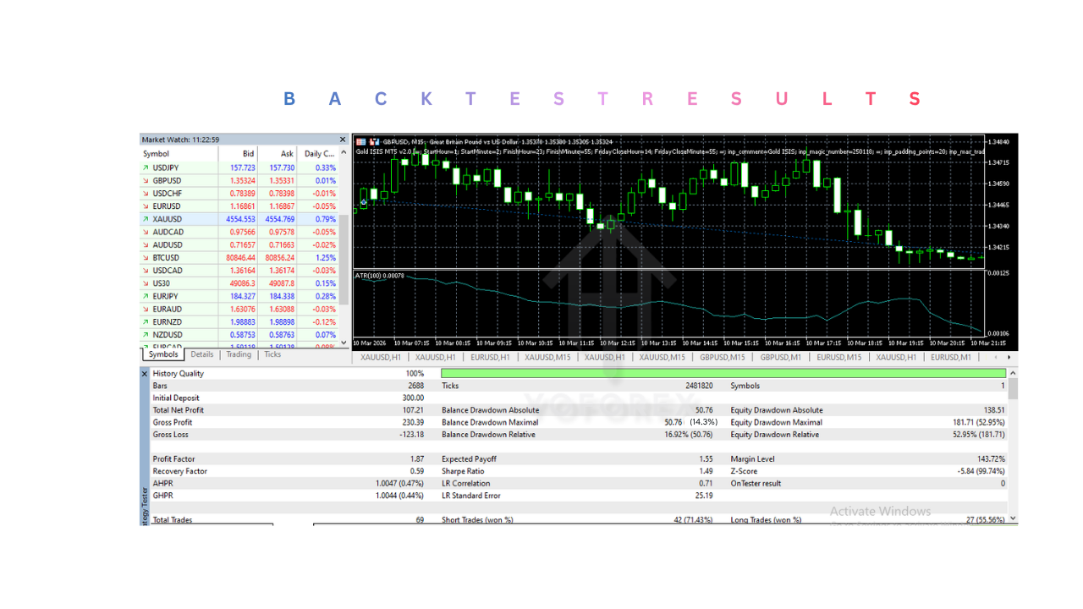Click the red down-arrow icon beside GBPUSD
This screenshot has width=1083, height=609.
(x=146, y=180)
